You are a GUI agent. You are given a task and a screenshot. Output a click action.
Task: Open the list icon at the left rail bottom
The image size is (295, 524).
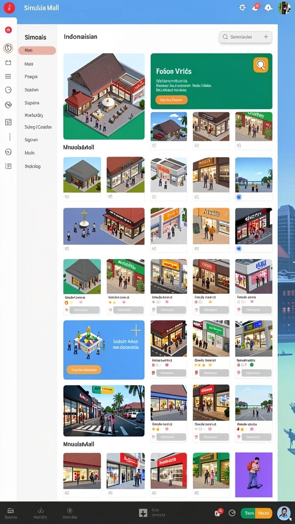click(8, 166)
